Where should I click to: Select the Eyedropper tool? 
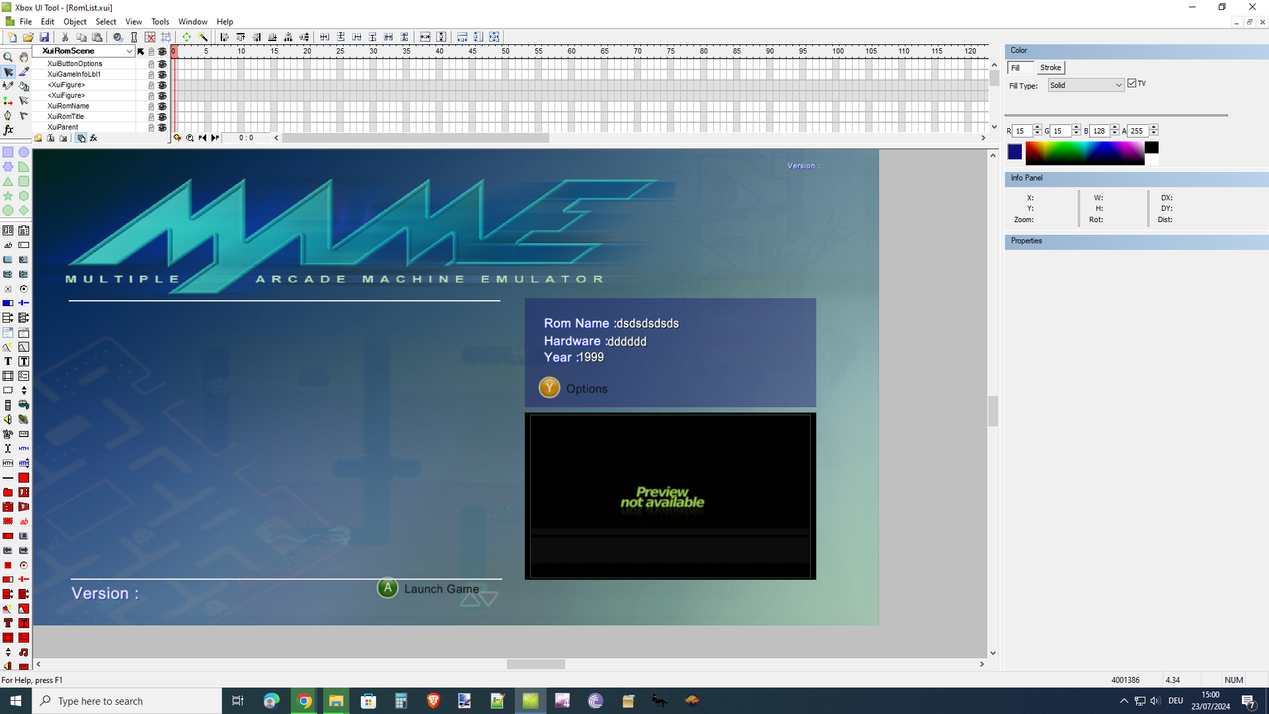click(24, 72)
